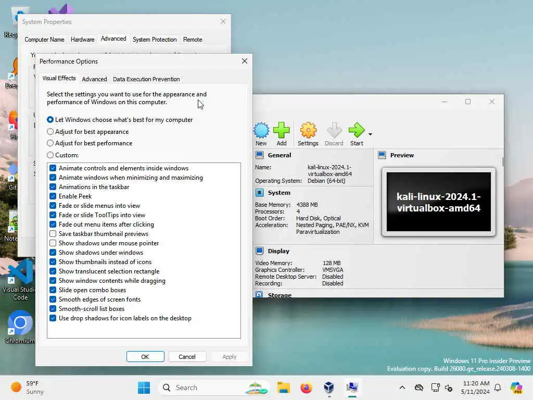Image resolution: width=533 pixels, height=400 pixels.
Task: Show hidden system tray icons
Action: tap(402, 387)
